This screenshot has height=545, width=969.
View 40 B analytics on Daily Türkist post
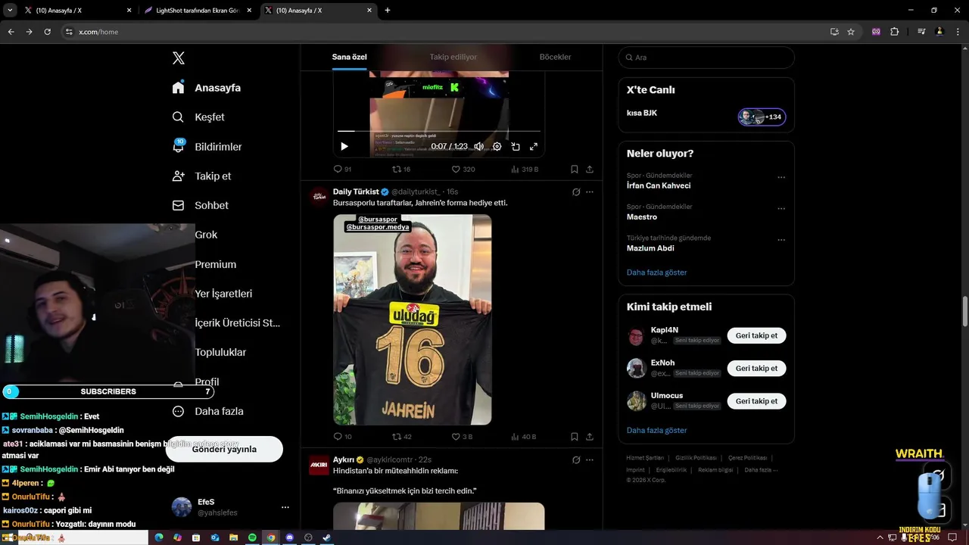coord(524,437)
